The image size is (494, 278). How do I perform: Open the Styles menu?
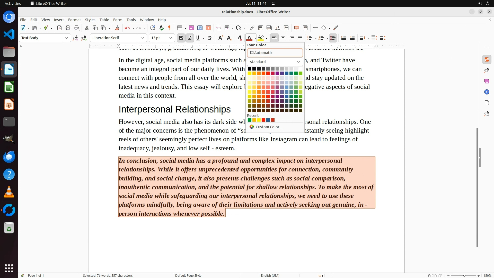(90, 20)
